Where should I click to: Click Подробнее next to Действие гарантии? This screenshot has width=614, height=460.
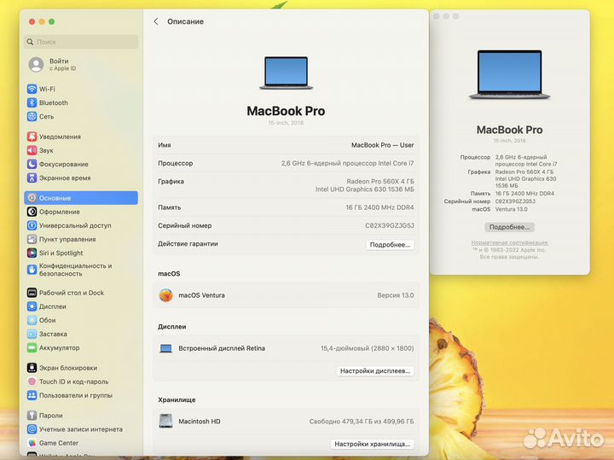(x=390, y=244)
